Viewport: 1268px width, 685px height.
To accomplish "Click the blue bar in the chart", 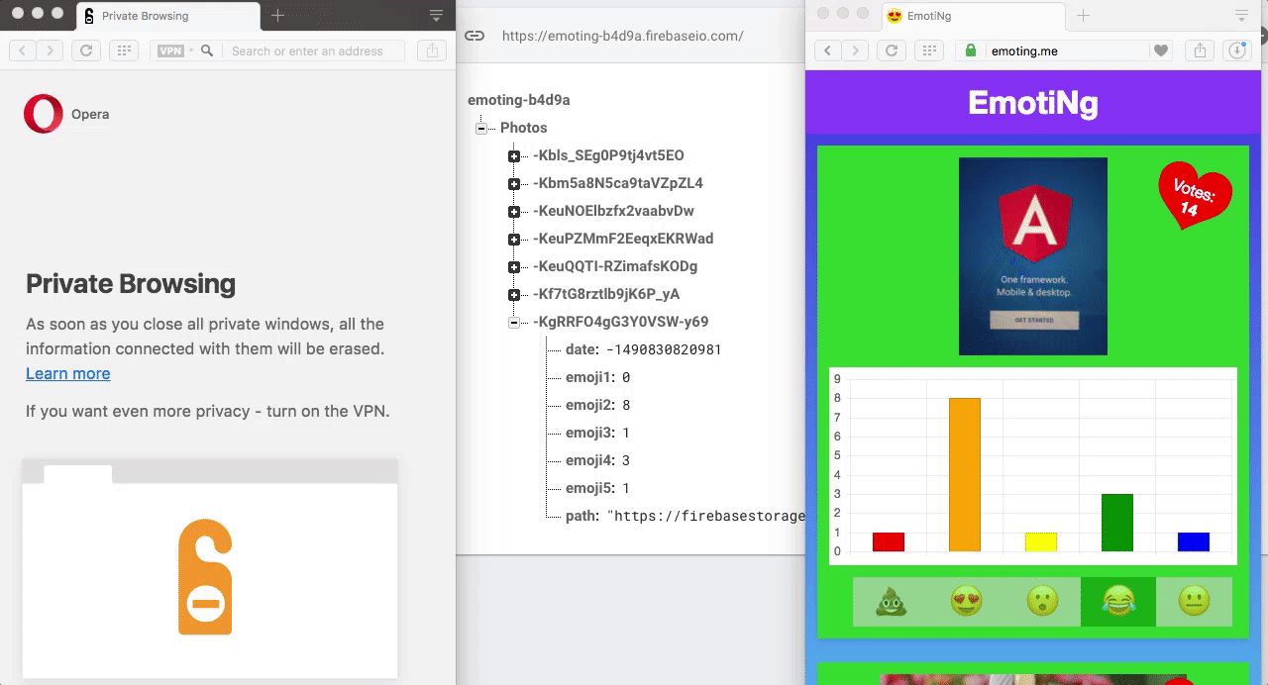I will (x=1194, y=542).
